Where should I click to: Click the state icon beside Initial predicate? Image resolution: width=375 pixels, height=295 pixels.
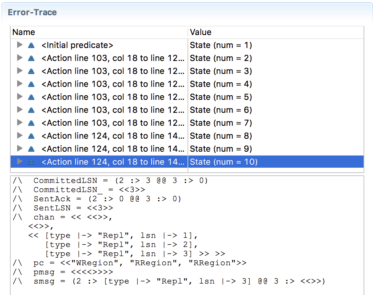tap(32, 45)
